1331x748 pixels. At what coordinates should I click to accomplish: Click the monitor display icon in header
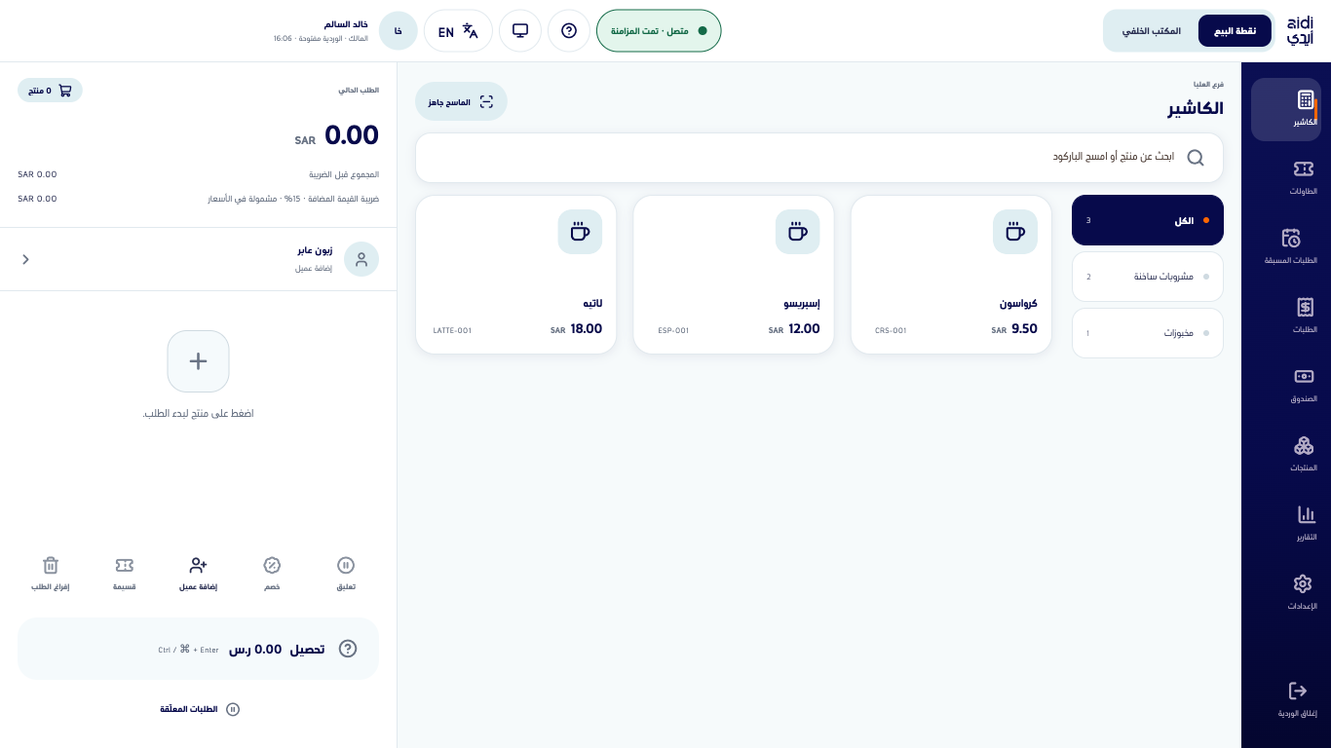(520, 31)
